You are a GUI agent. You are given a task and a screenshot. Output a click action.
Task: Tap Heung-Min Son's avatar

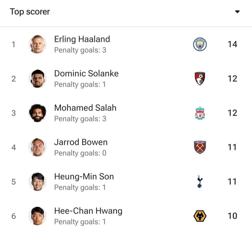click(37, 182)
